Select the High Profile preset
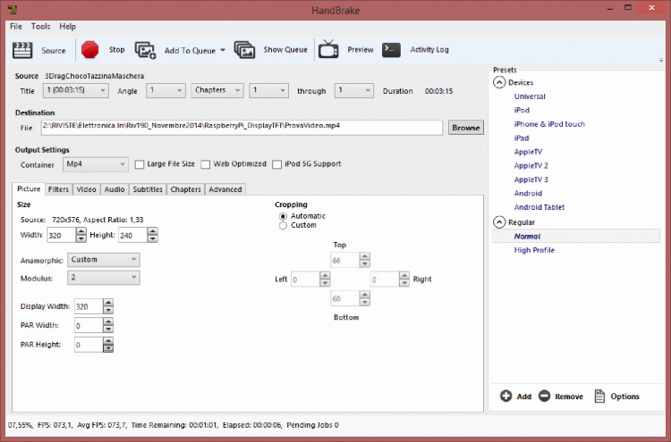The image size is (671, 442). click(534, 250)
